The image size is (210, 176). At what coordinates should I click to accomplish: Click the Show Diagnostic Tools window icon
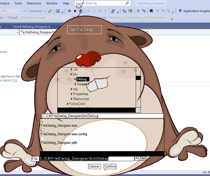(58, 11)
